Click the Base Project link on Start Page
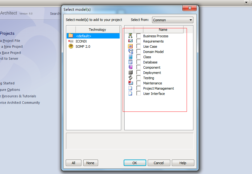This screenshot has width=252, height=174. click(10, 53)
